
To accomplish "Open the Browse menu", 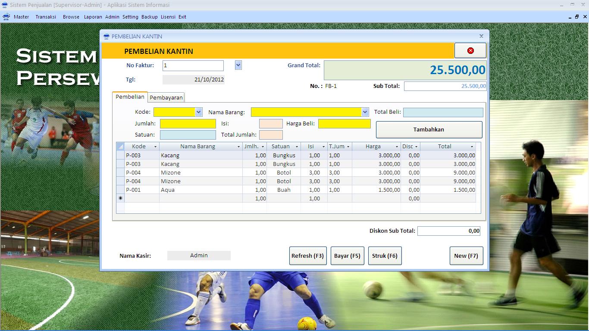I will (x=71, y=17).
